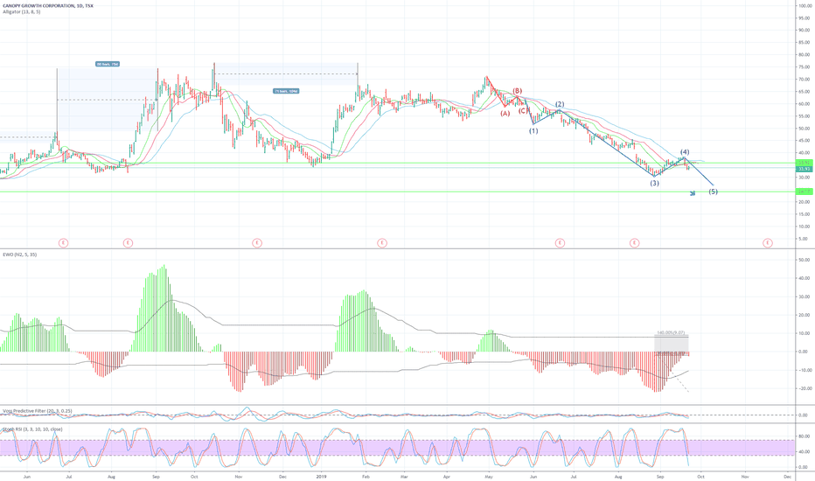This screenshot has height=481, width=815.
Task: Click the -10.00 label on the EWO scale
Action: 805,370
